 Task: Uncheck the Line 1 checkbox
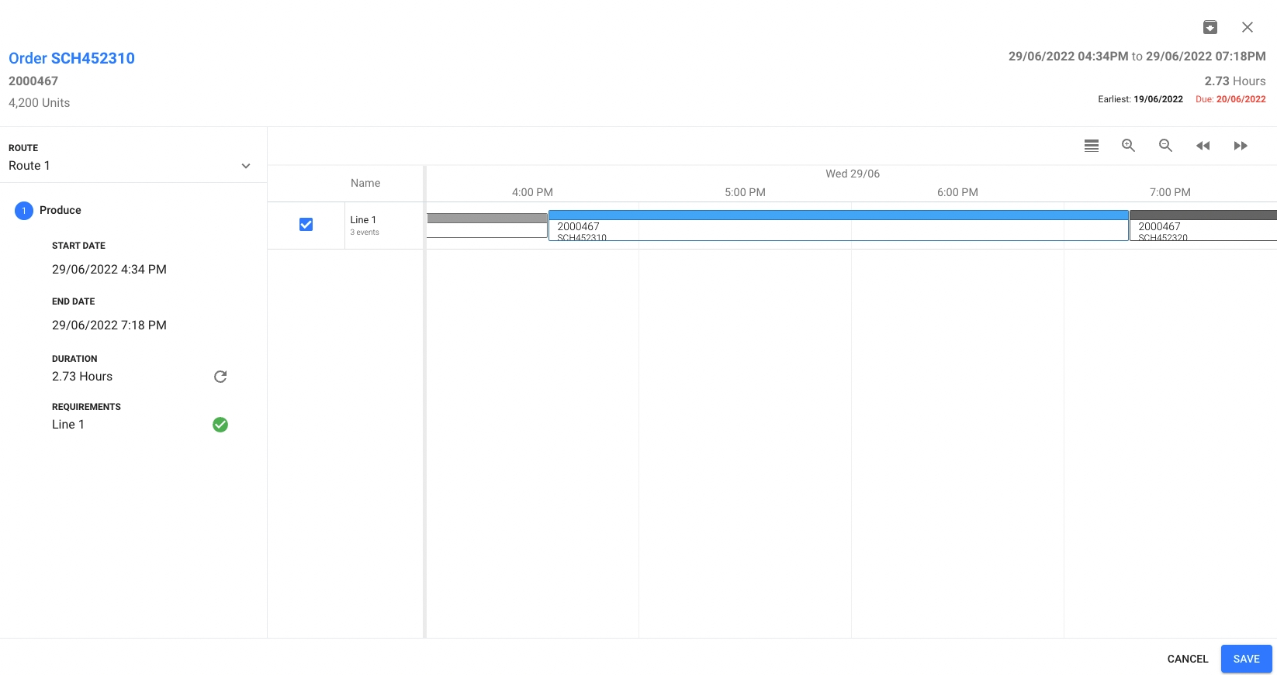click(x=306, y=225)
